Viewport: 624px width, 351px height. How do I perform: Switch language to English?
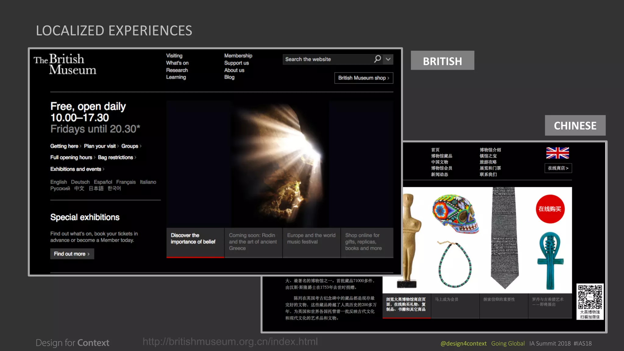[58, 182]
